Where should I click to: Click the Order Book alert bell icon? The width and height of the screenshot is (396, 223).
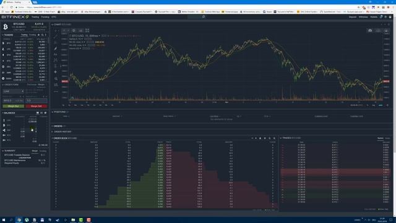pos(260,138)
